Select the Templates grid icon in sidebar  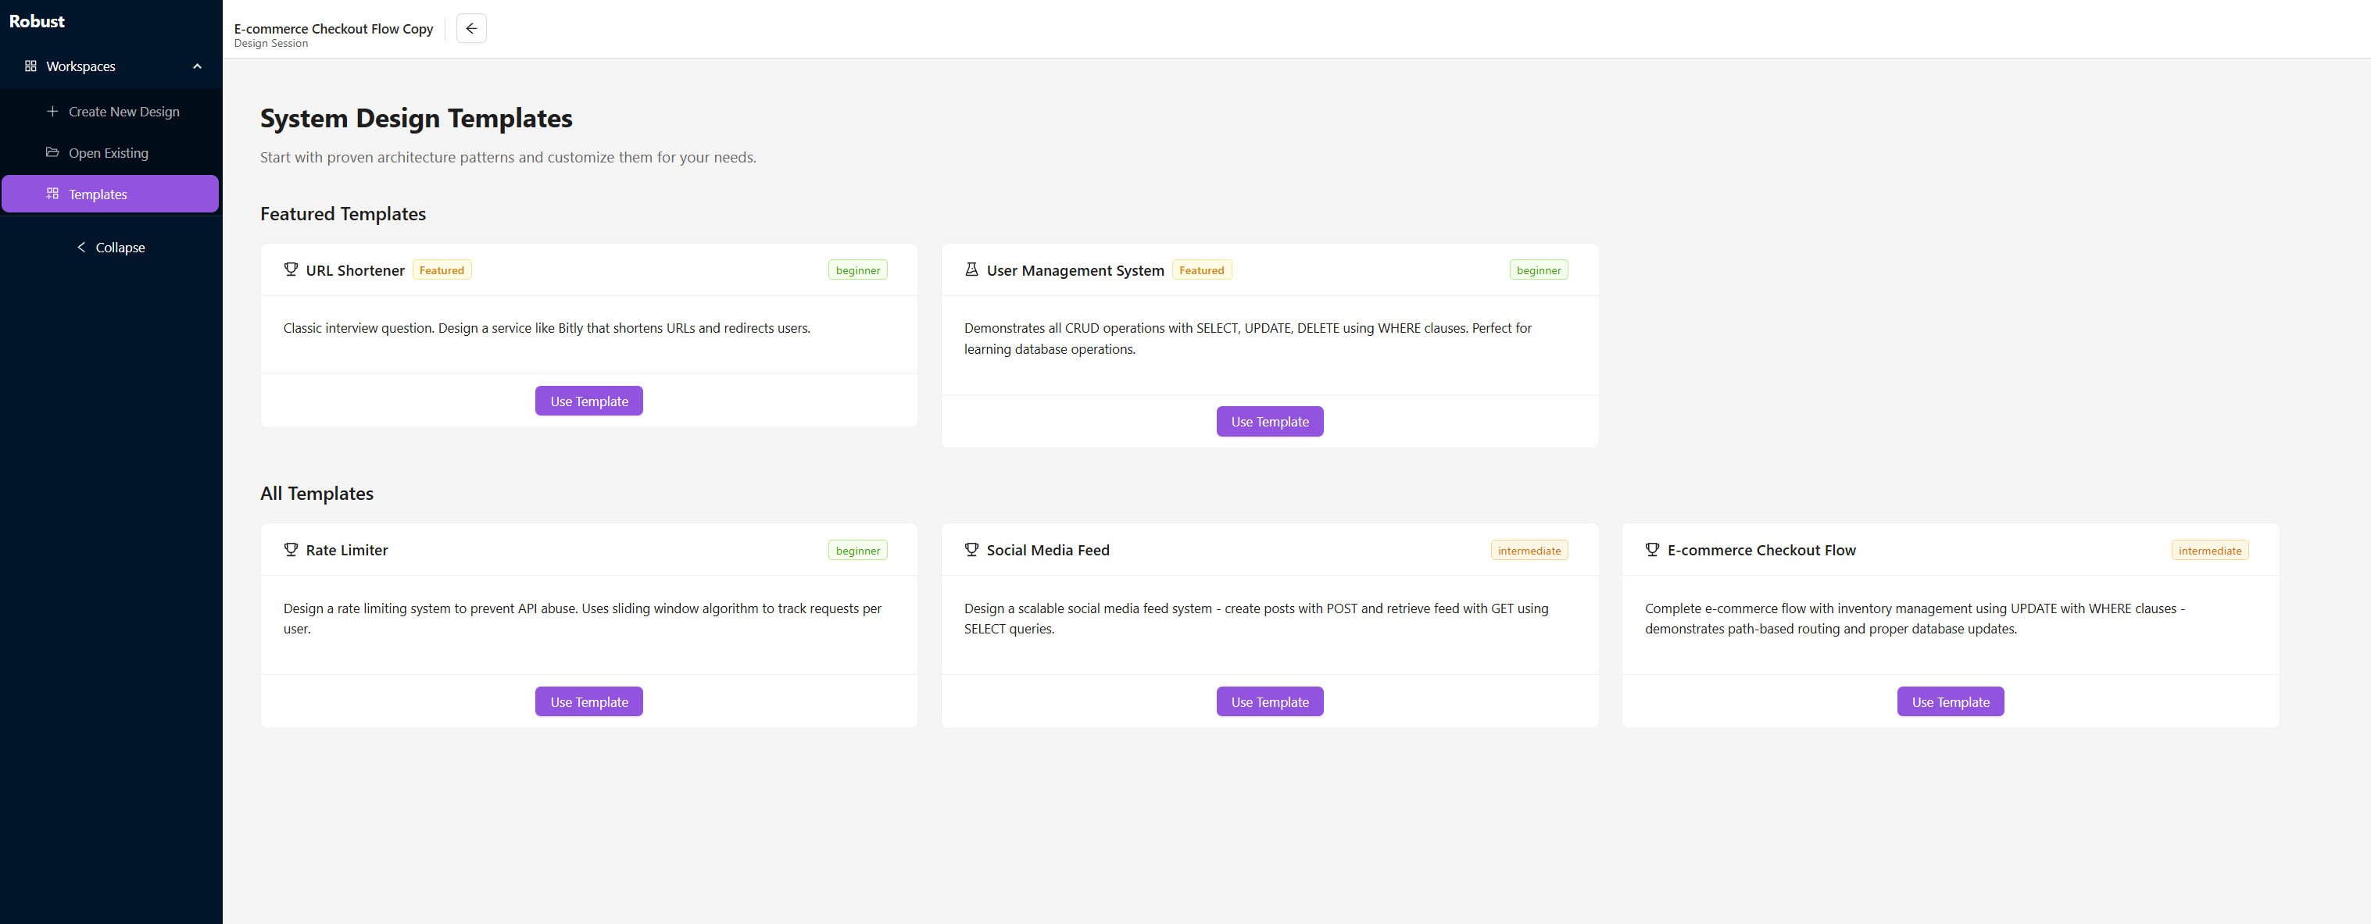click(52, 193)
